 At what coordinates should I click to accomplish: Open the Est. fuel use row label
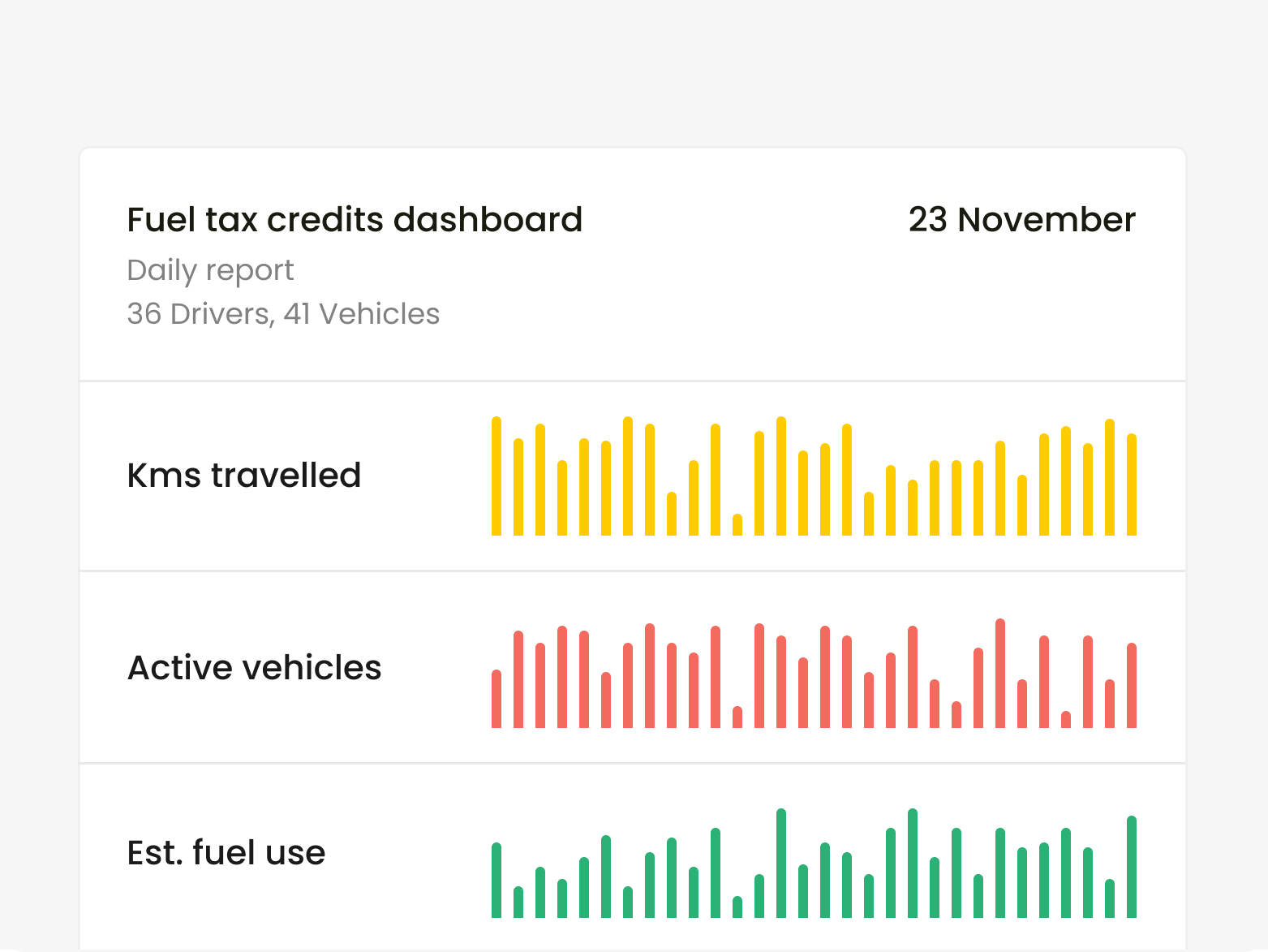coord(226,853)
